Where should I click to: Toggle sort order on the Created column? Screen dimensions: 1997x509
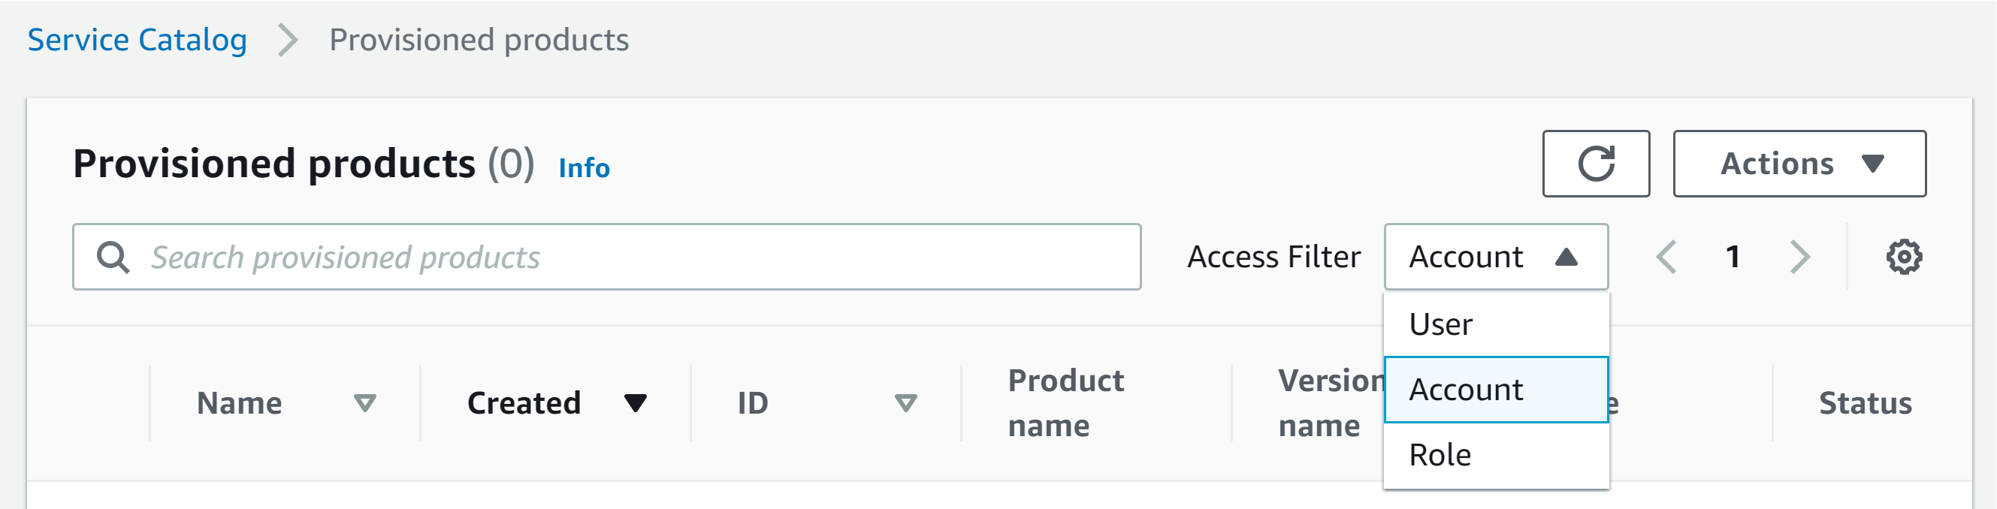tap(634, 402)
